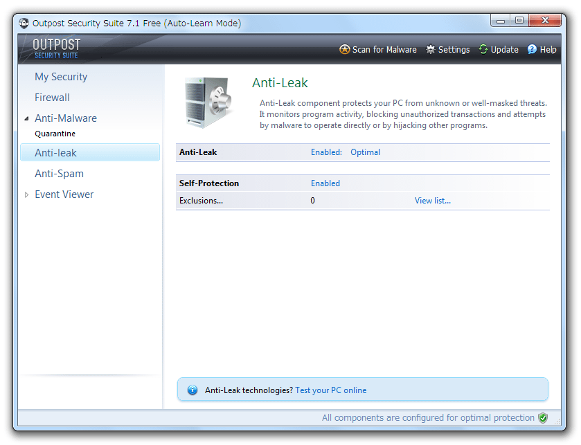581x445 pixels.
Task: Open Quarantine under Anti-Malware
Action: pyautogui.click(x=55, y=134)
